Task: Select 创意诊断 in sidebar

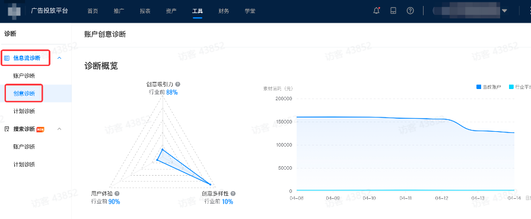Action: pyautogui.click(x=24, y=94)
